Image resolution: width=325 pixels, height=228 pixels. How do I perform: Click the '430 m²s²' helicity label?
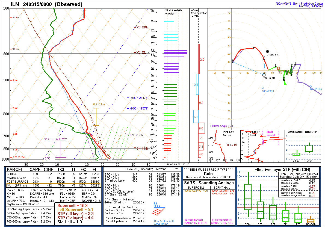pos(61,139)
